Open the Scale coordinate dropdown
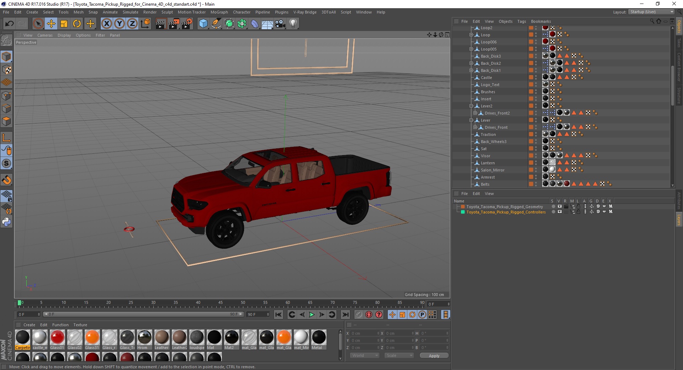The height and width of the screenshot is (370, 683). (x=399, y=355)
